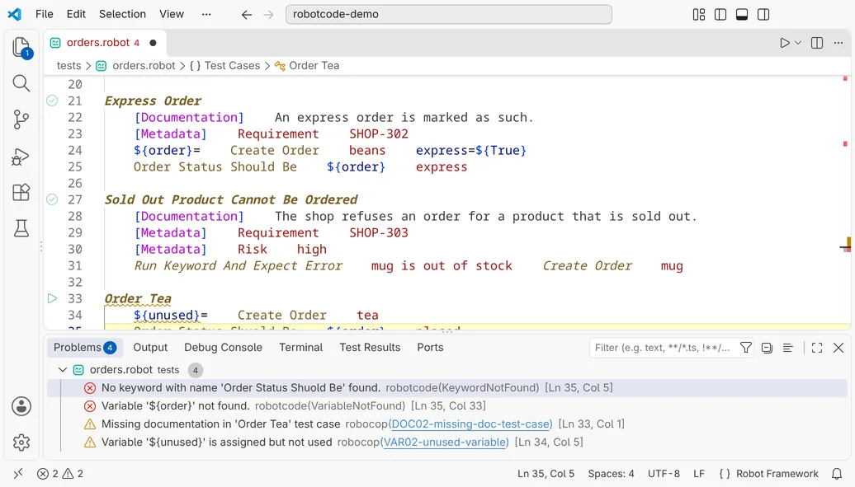Viewport: 855px width, 487px height.
Task: Go forward with the right arrow
Action: (268, 15)
